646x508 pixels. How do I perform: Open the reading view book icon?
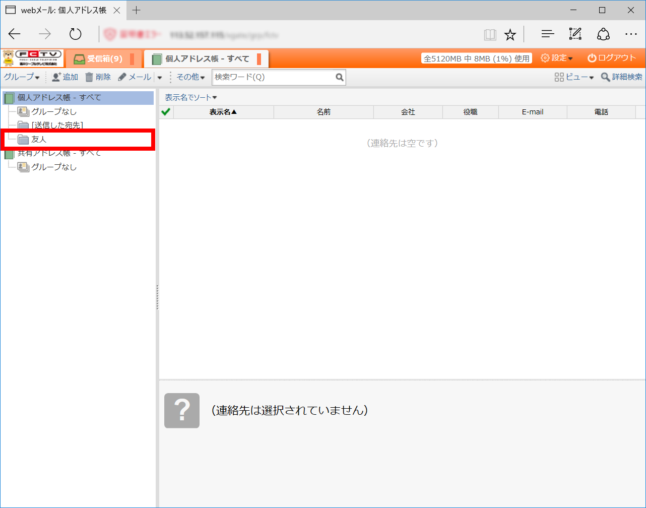[x=490, y=34]
